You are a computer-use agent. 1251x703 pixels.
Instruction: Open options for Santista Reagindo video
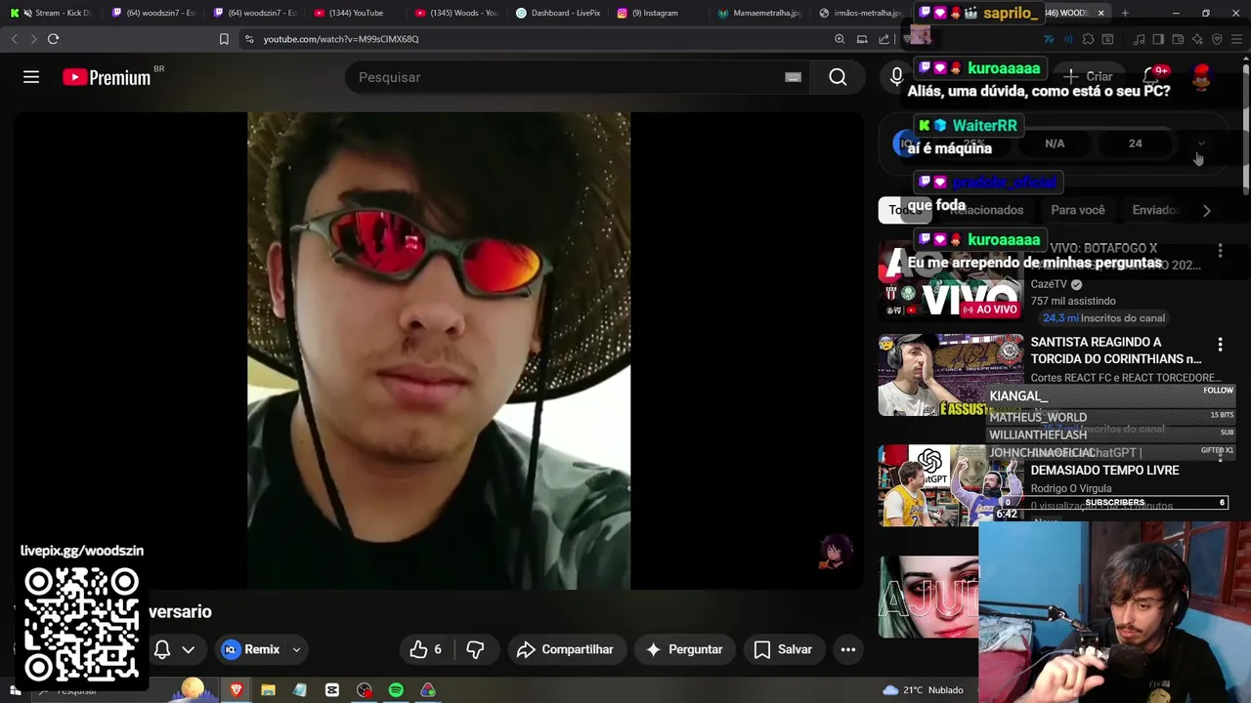pyautogui.click(x=1220, y=345)
